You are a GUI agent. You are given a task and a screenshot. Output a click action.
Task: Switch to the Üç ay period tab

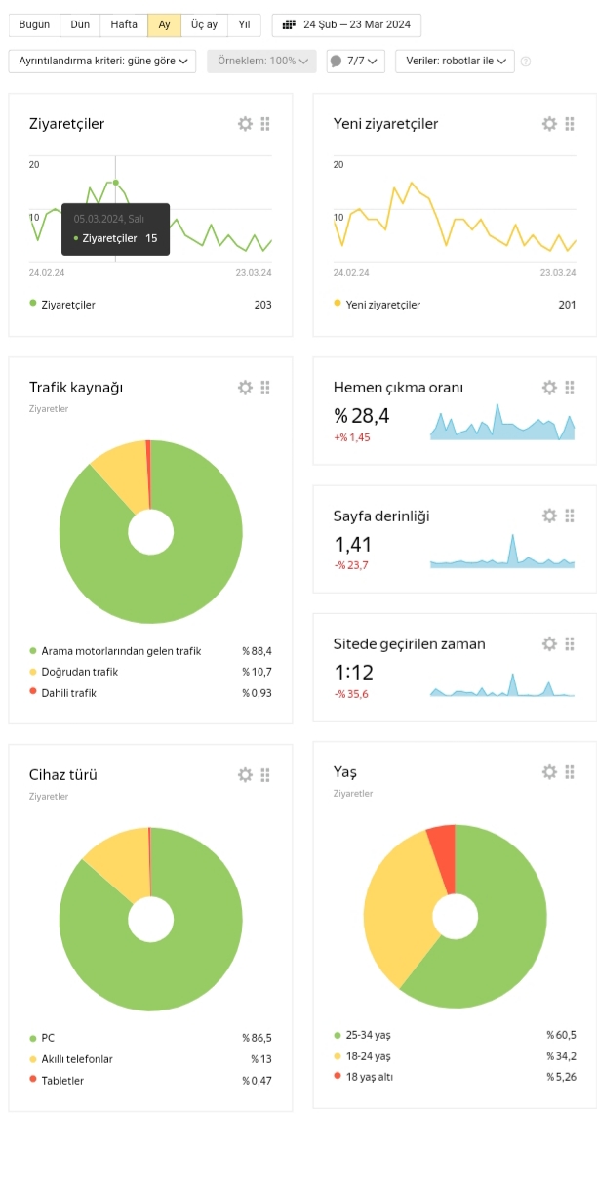coord(204,25)
